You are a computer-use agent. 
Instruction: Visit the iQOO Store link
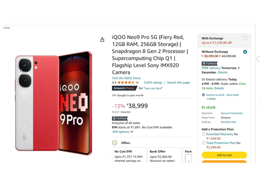tap(126, 78)
